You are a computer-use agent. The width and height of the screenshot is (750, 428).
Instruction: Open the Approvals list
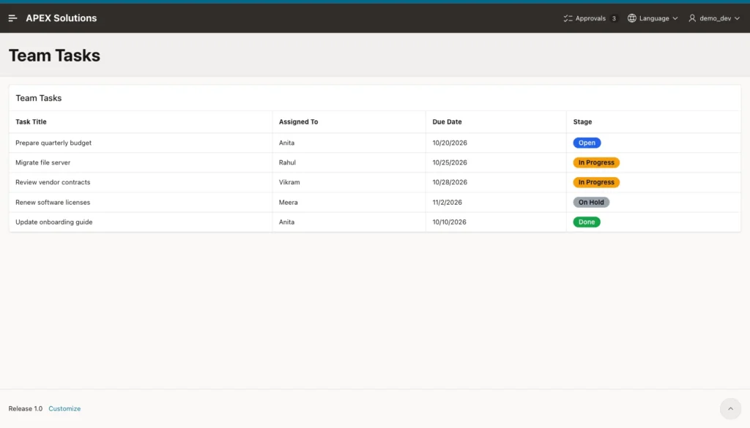click(590, 18)
